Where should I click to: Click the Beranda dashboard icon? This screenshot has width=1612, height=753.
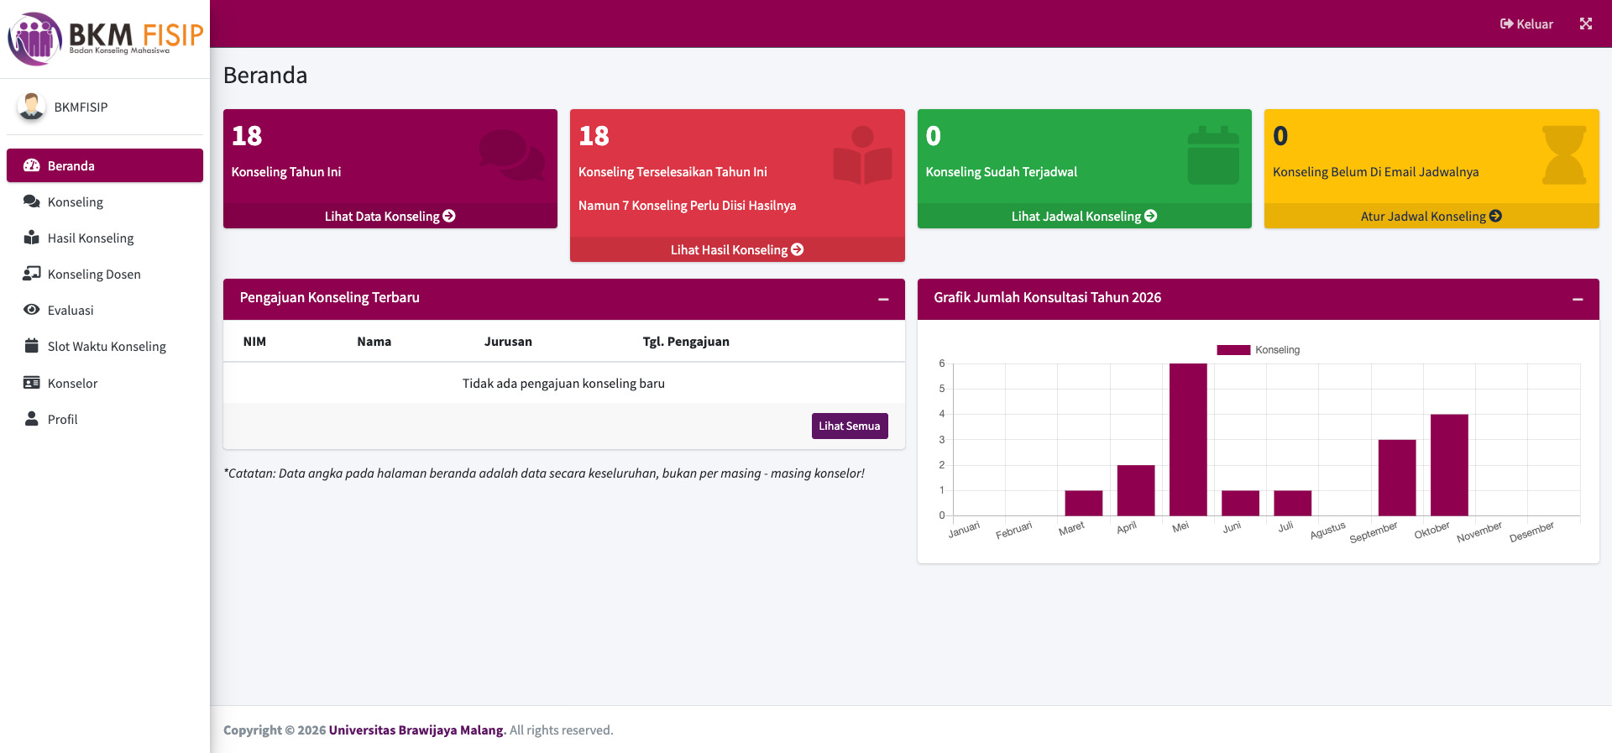coord(32,165)
